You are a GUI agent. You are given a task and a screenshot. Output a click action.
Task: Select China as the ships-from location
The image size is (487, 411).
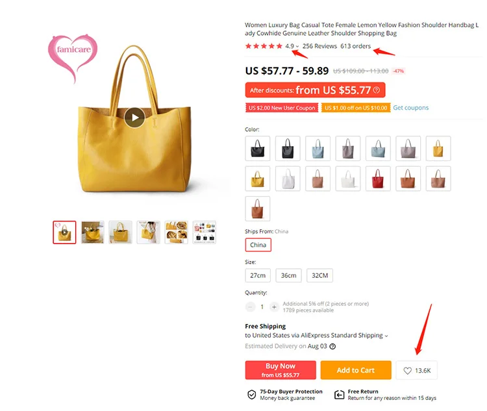[x=258, y=245]
